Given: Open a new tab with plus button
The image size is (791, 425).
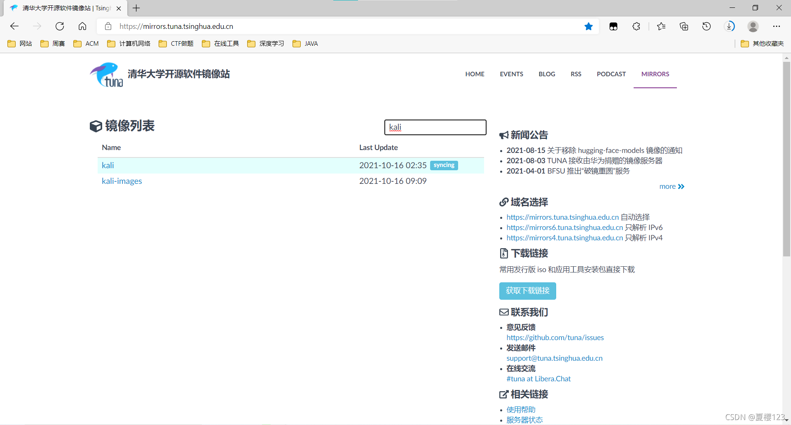Looking at the screenshot, I should [136, 8].
